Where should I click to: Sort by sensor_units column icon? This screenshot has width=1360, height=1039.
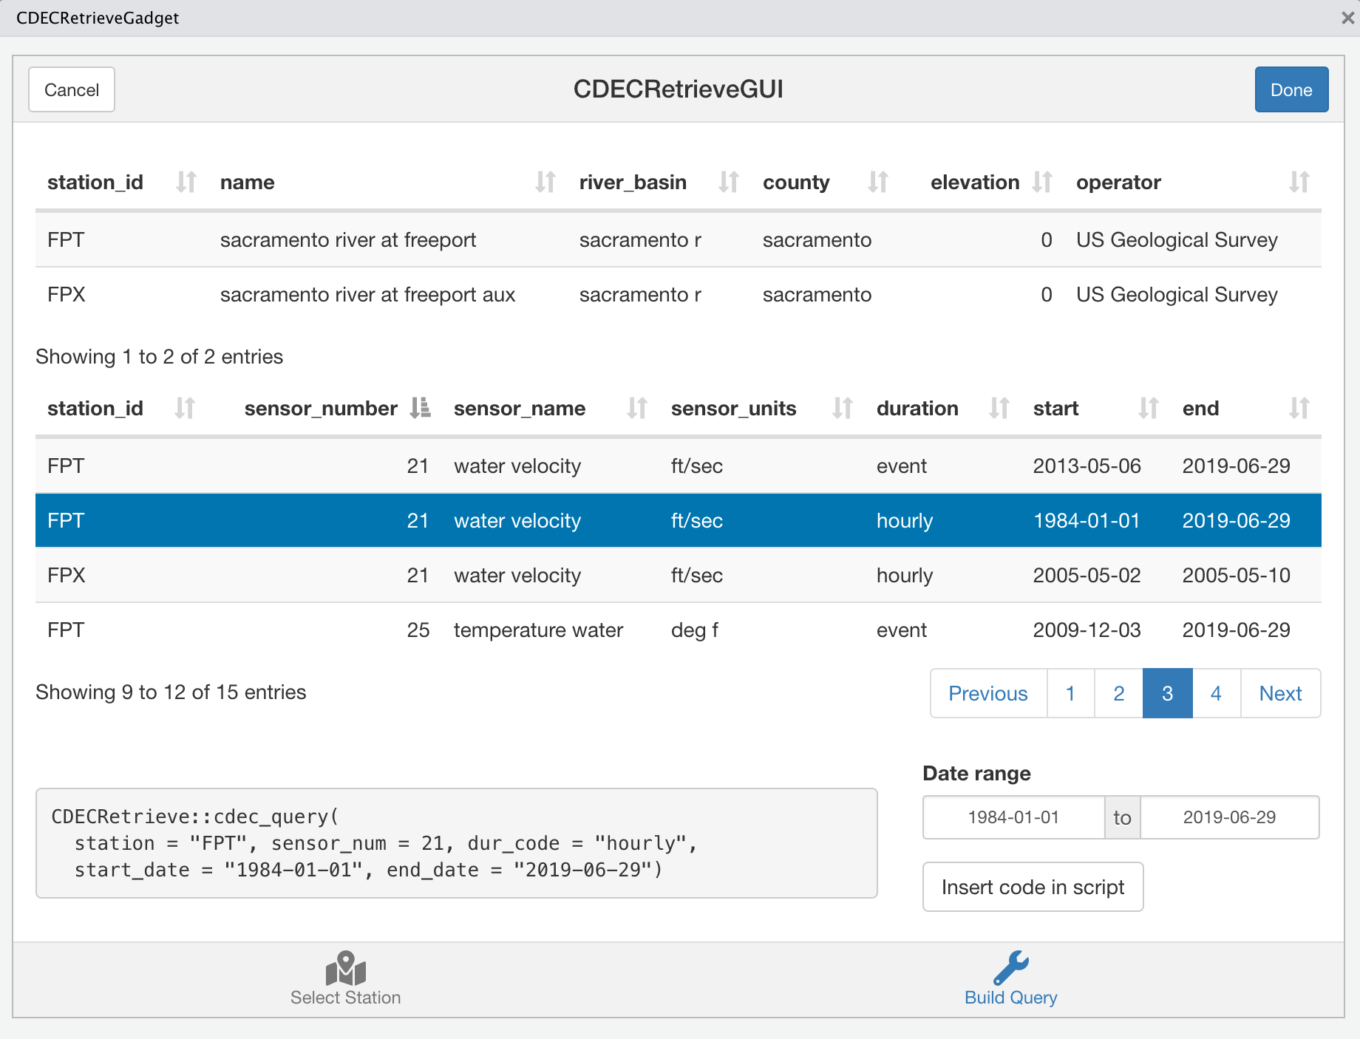click(843, 408)
